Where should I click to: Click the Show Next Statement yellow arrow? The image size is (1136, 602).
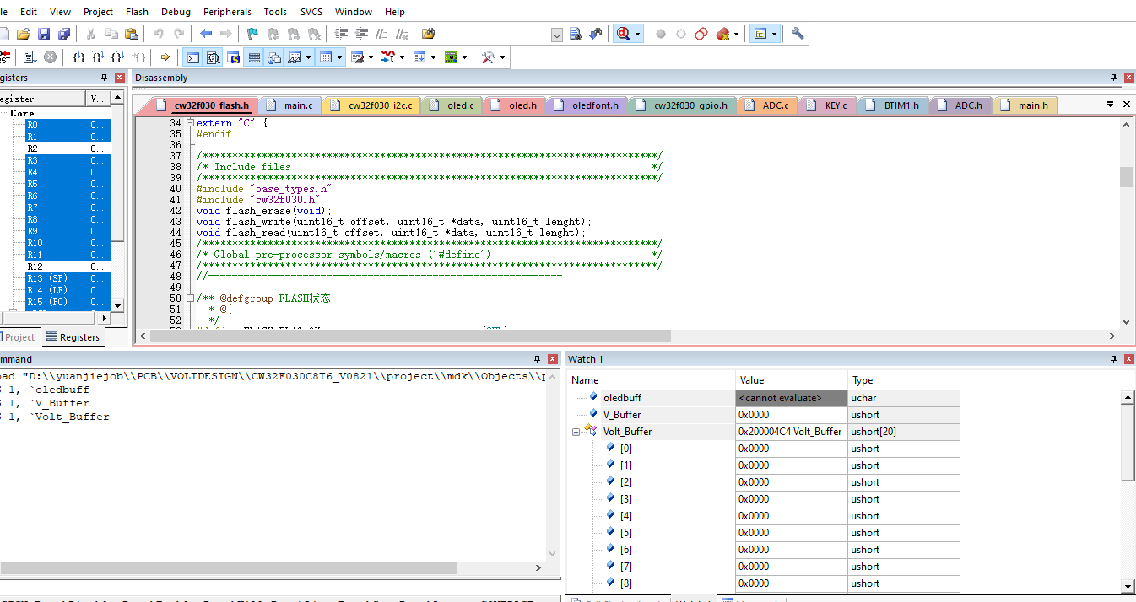[165, 57]
